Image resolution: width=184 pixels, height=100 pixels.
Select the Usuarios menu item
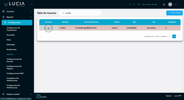(x=10, y=54)
